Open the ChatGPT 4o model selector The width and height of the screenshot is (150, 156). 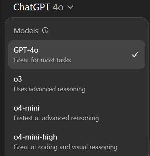pos(43,7)
